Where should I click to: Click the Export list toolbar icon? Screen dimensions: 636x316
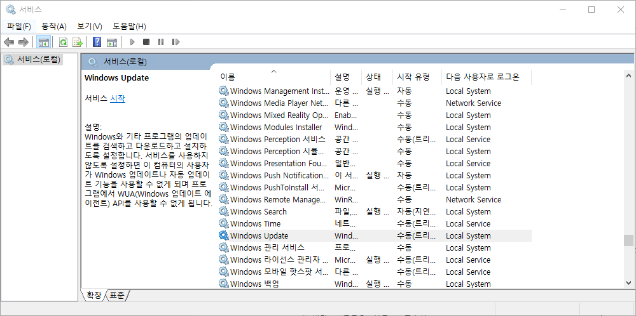click(78, 42)
